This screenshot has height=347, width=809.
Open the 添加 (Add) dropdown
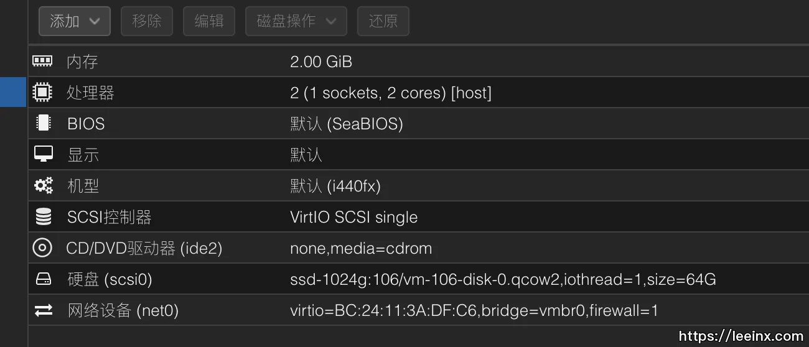click(x=74, y=21)
